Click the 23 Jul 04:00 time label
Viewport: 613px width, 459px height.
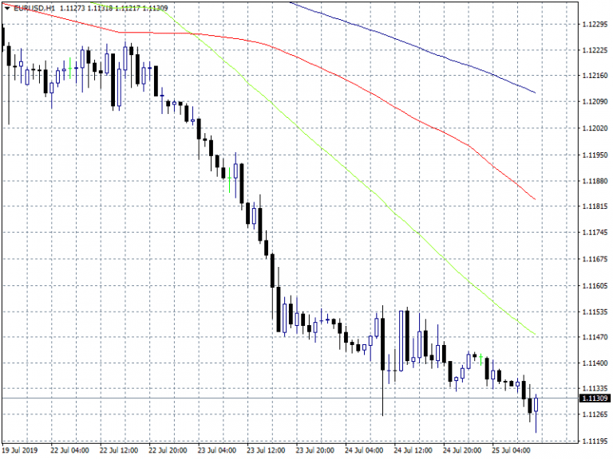(217, 449)
